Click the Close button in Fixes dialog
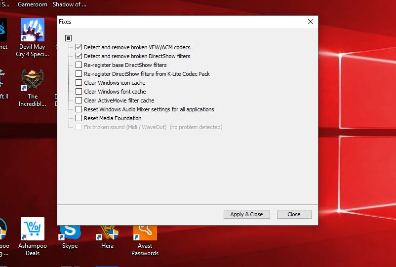The image size is (396, 267). coord(294,214)
